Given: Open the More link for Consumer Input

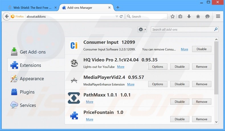Looking at the screenshot, I should (184, 49).
